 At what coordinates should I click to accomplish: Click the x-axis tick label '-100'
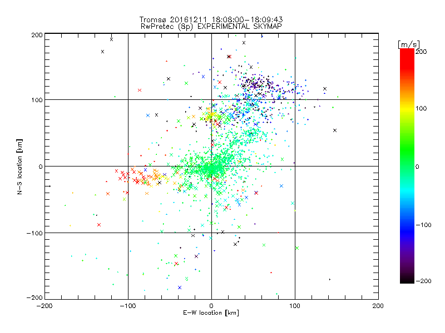128,306
